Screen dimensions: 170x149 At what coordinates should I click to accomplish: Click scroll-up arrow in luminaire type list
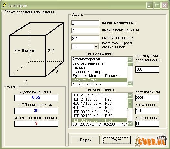[130, 95]
